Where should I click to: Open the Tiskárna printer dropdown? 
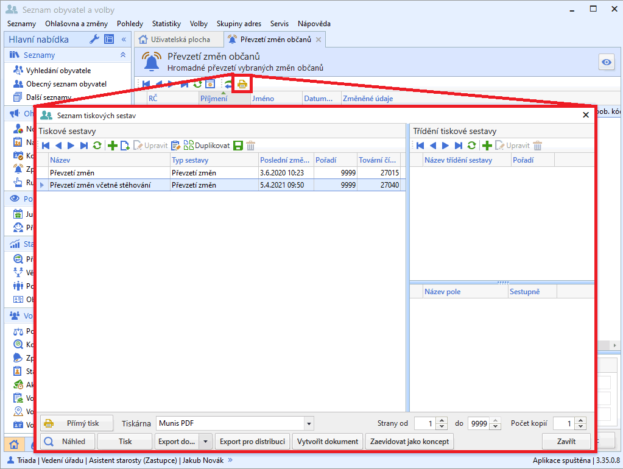pos(309,423)
